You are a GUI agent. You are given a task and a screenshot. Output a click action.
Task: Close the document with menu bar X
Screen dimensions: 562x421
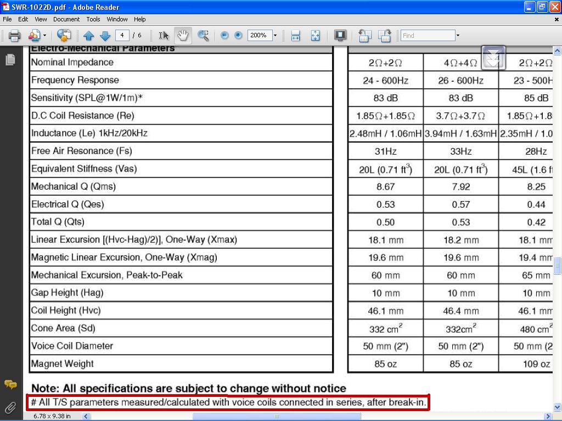557,19
